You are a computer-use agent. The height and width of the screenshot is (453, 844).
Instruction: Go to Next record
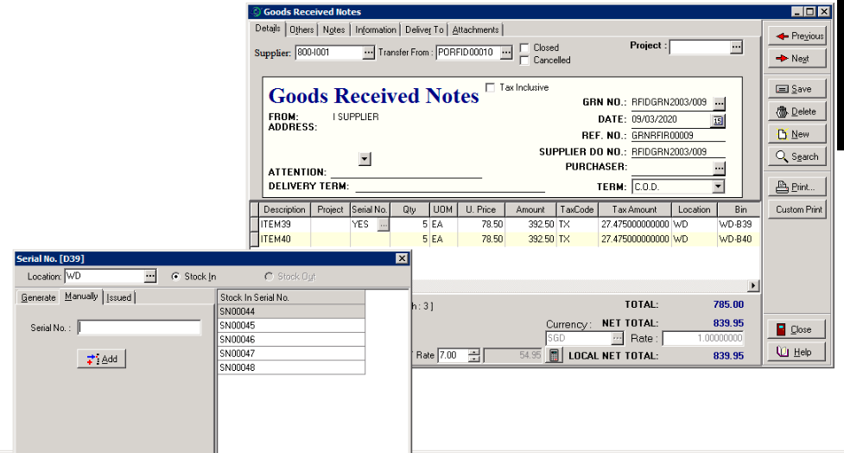797,58
